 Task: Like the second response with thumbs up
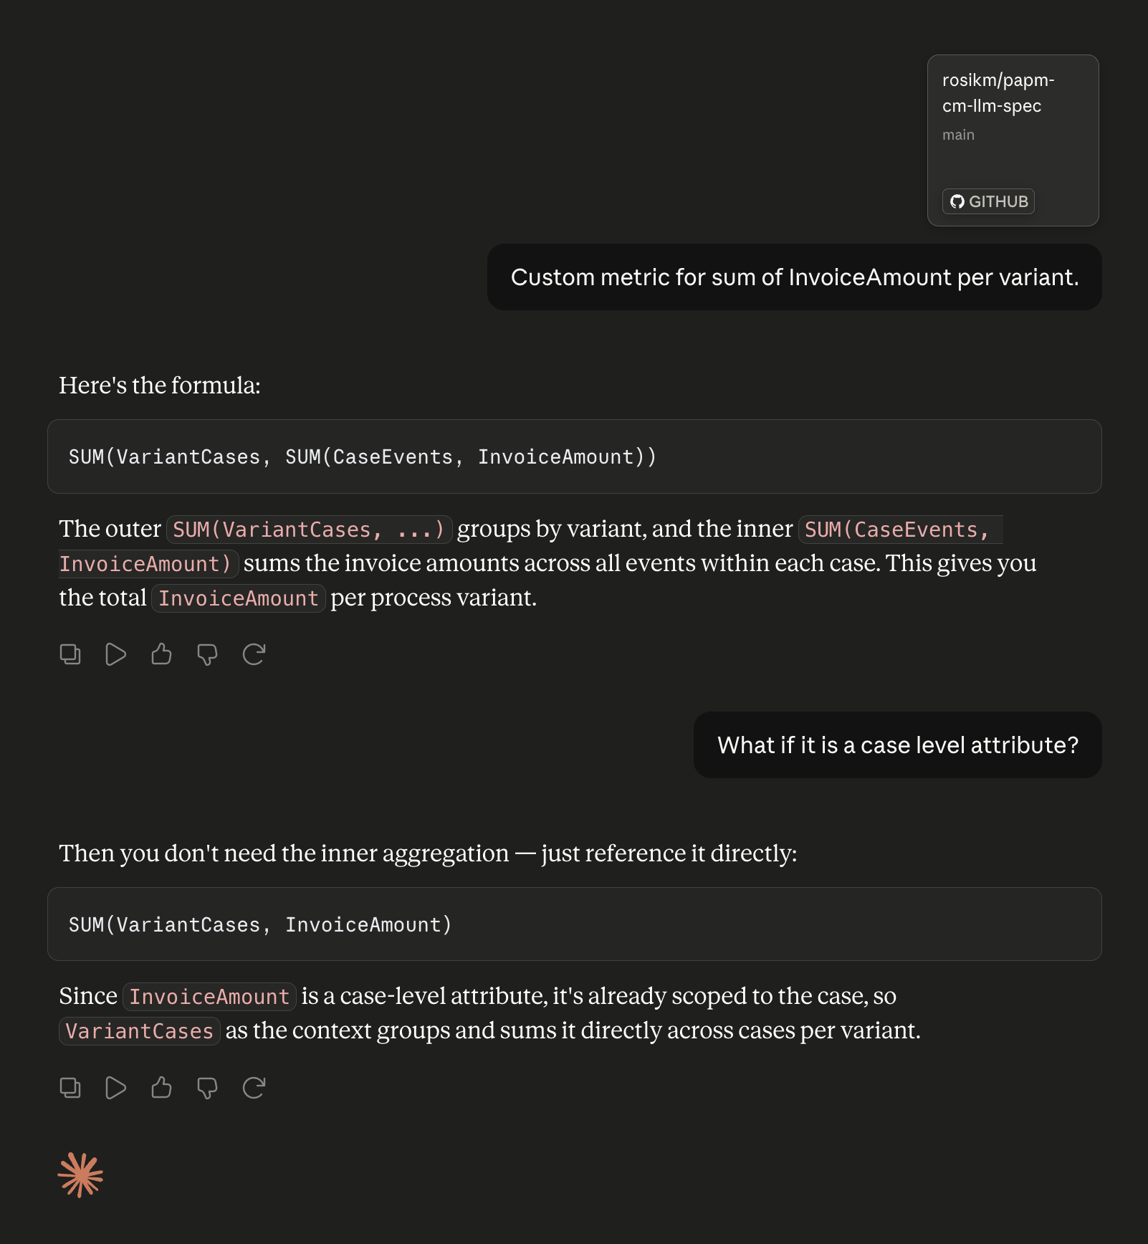pos(161,1088)
